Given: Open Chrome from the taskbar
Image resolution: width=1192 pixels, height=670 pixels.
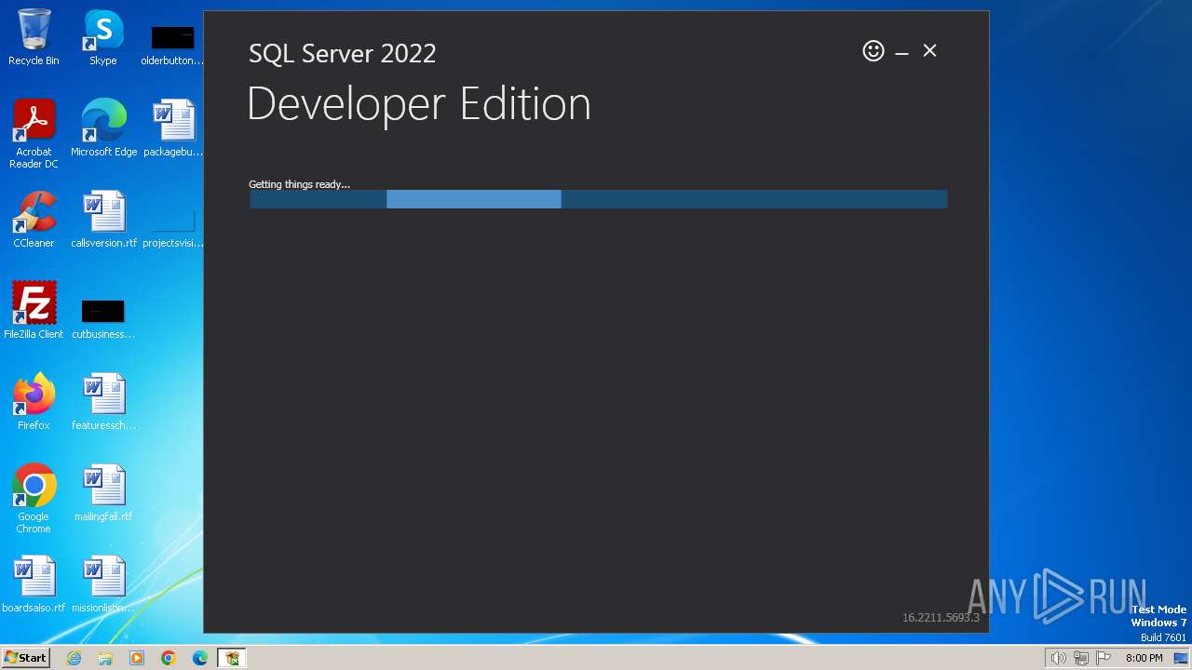Looking at the screenshot, I should click(169, 658).
